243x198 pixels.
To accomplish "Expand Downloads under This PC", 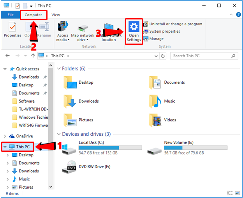I will point(8,171).
